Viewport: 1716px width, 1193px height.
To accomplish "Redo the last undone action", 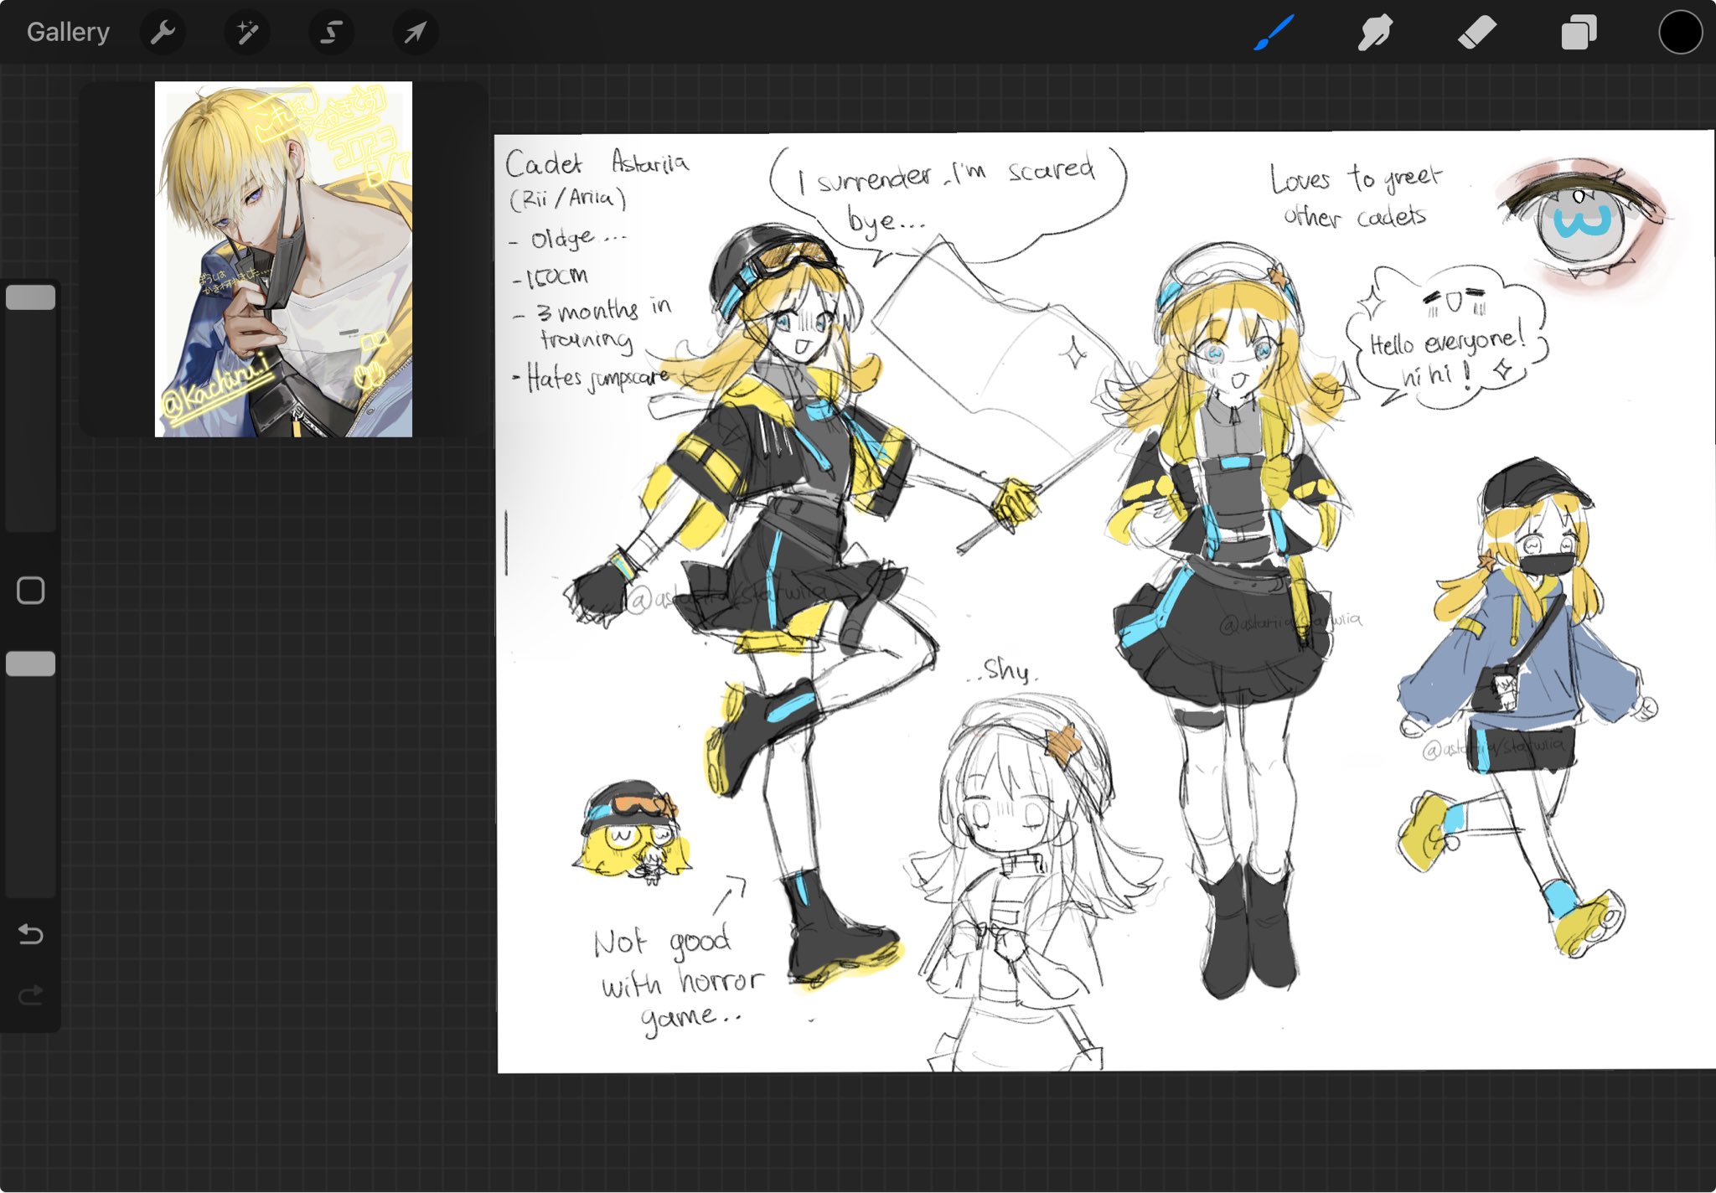I will [31, 995].
